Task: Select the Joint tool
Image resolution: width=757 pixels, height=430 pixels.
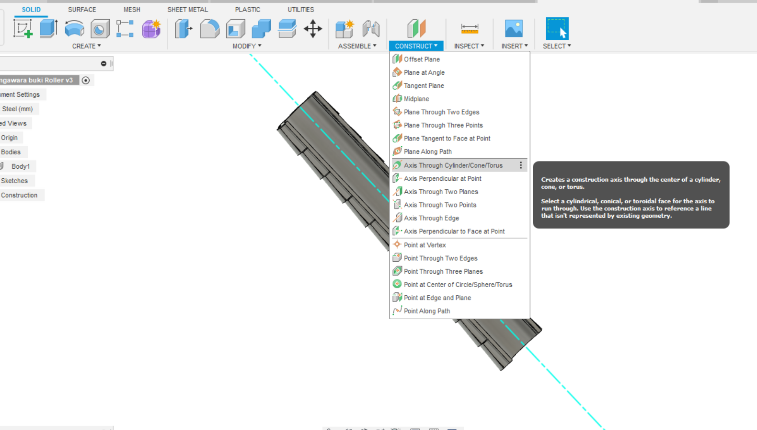Action: click(370, 29)
